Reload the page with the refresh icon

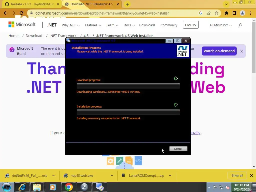point(21,13)
